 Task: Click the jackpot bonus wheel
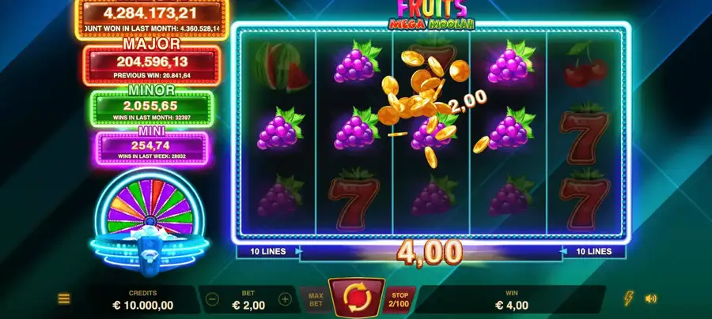pos(150,206)
